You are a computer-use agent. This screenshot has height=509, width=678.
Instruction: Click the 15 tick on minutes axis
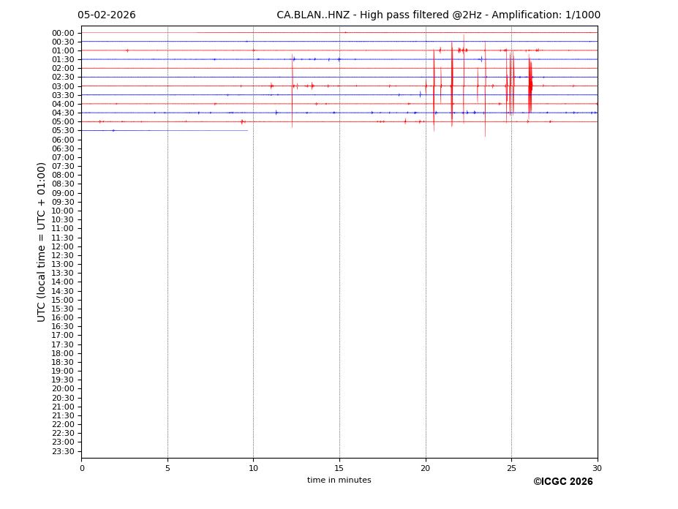click(x=339, y=468)
